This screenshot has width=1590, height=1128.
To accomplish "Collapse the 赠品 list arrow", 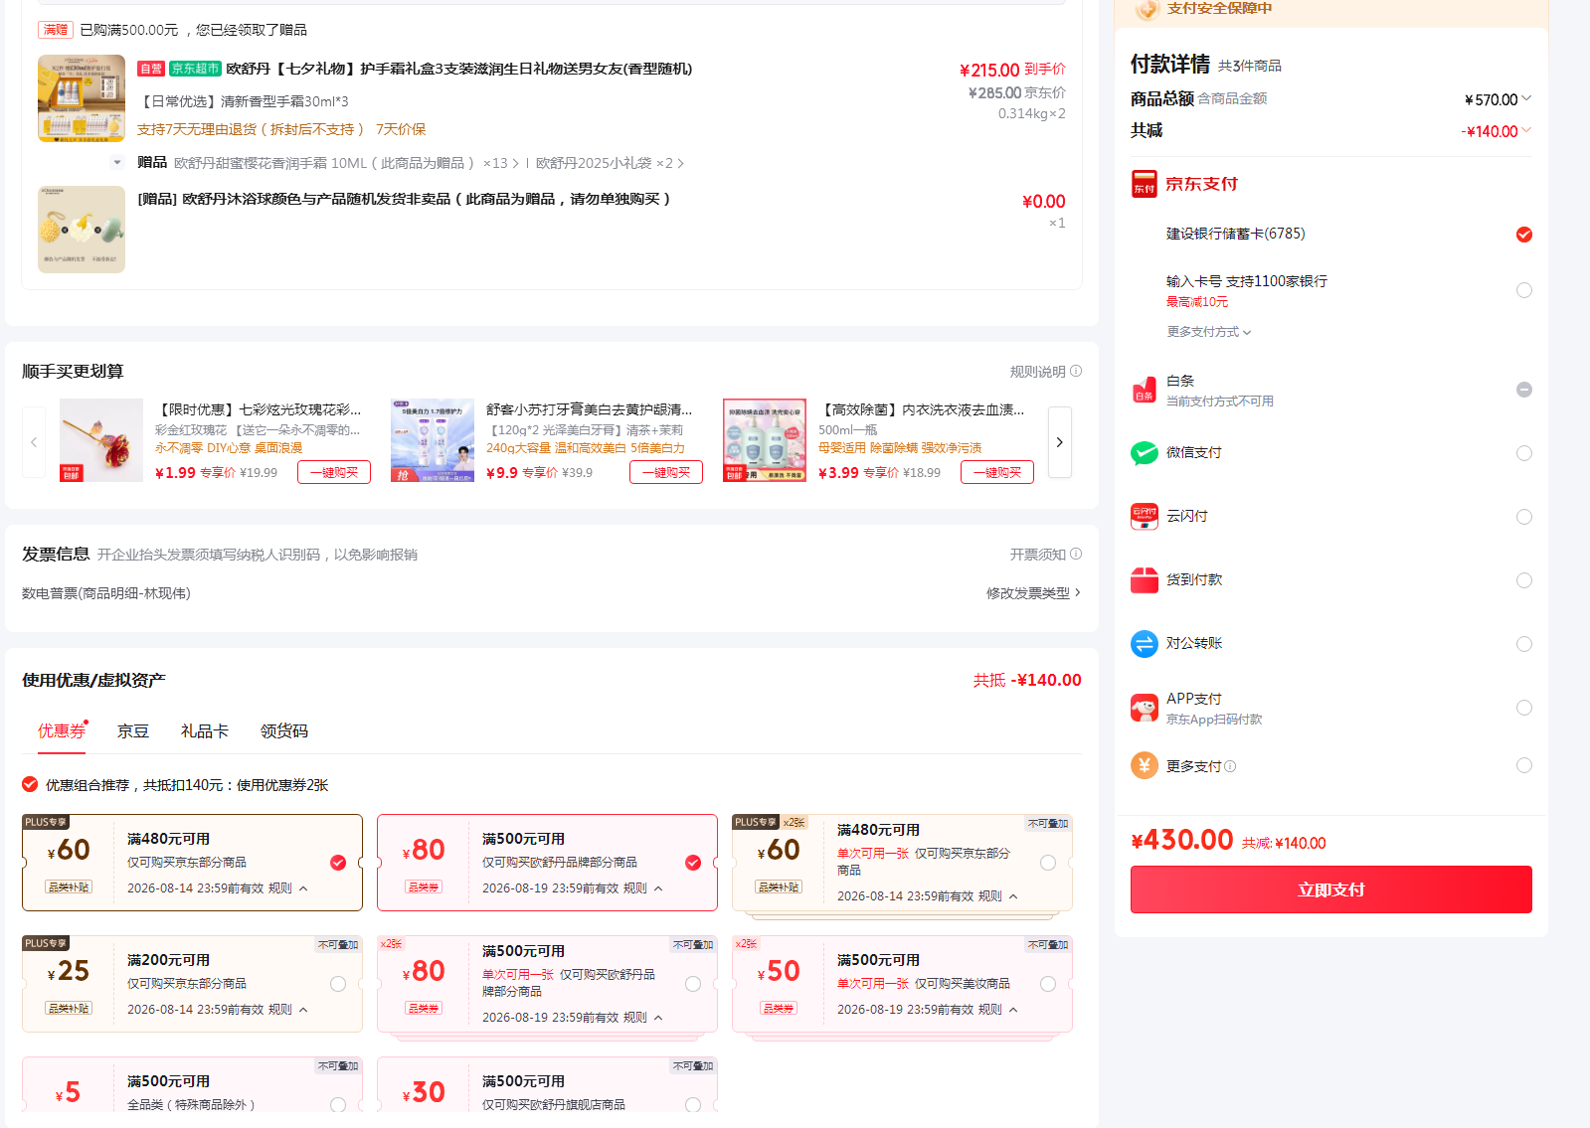I will point(117,162).
